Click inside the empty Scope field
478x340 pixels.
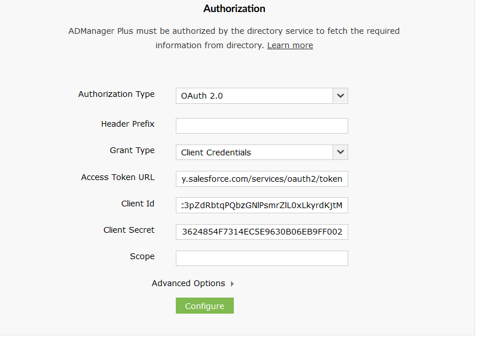261,258
